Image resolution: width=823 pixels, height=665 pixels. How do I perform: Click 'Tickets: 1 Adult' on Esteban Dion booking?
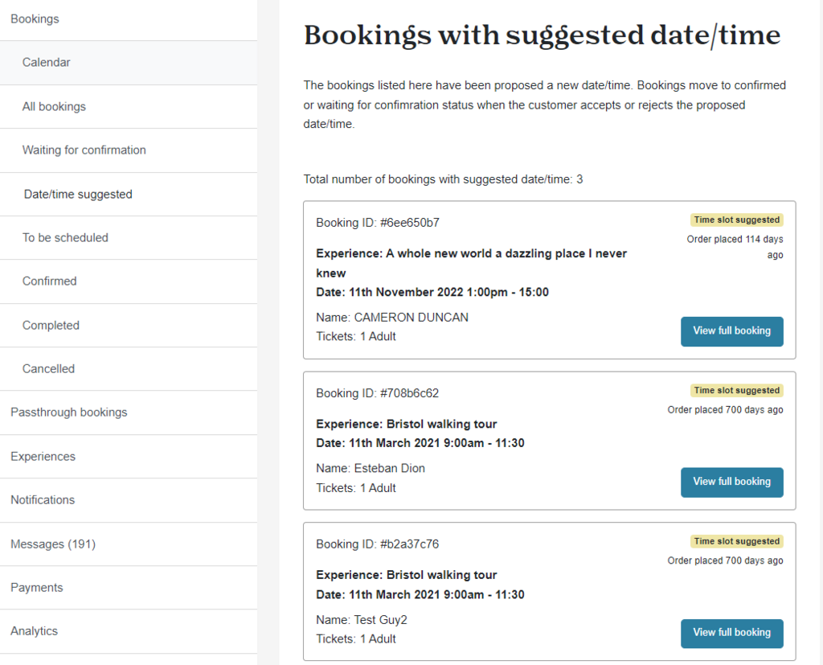click(x=356, y=489)
